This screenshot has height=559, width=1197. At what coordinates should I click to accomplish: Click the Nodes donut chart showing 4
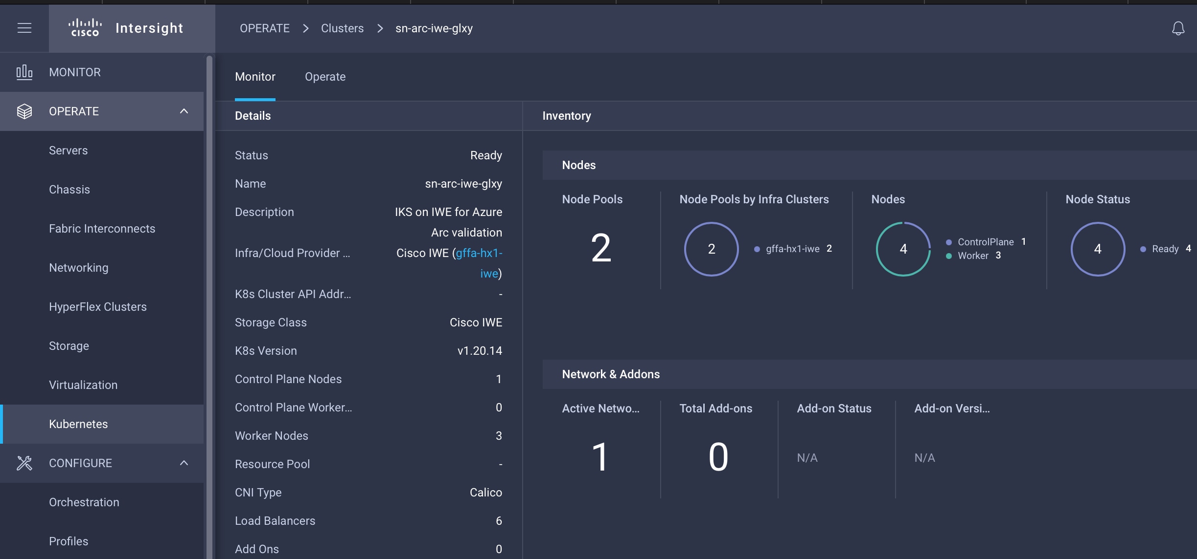click(x=903, y=249)
